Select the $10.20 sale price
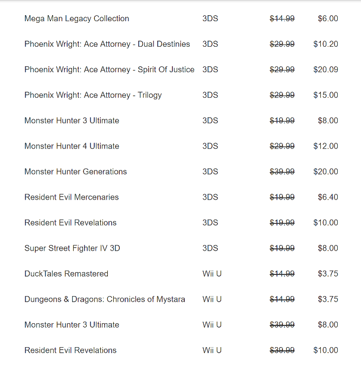 325,44
